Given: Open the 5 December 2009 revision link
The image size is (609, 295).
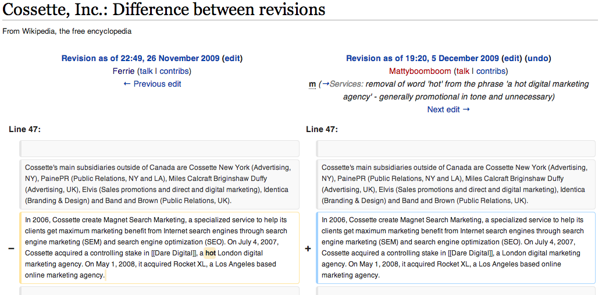Looking at the screenshot, I should click(422, 58).
